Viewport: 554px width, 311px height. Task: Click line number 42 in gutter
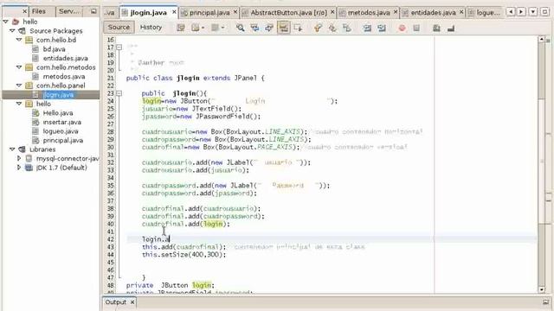click(x=111, y=239)
